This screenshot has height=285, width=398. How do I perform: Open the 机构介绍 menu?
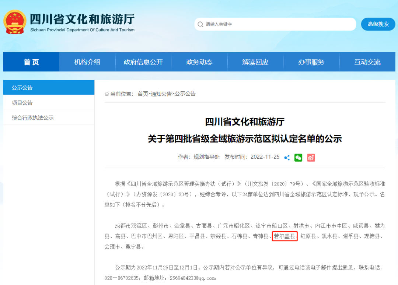coord(87,62)
